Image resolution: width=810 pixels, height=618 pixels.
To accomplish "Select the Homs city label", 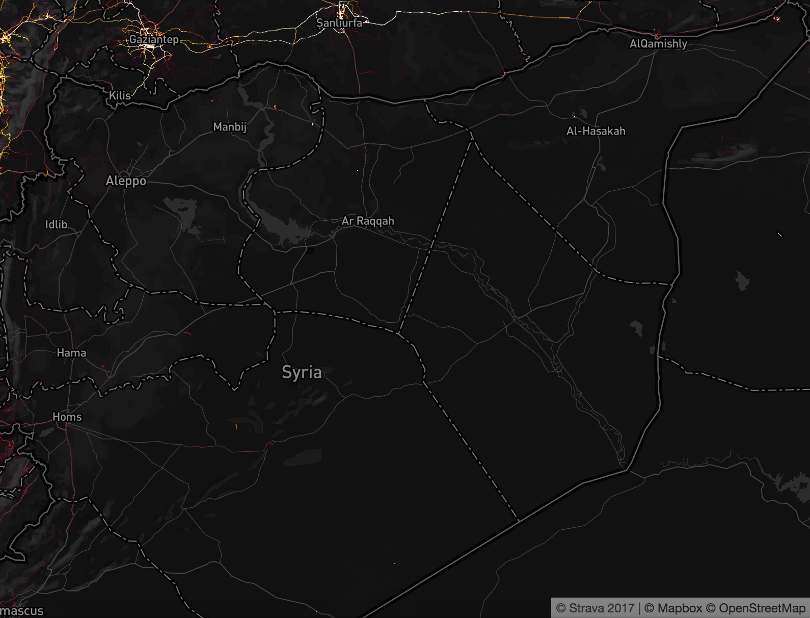I will tap(67, 417).
